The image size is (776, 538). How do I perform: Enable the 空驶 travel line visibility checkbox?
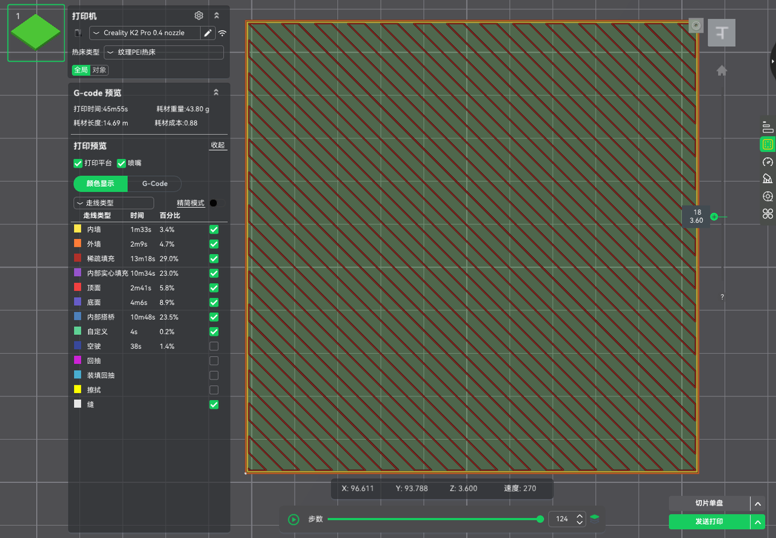pyautogui.click(x=213, y=346)
